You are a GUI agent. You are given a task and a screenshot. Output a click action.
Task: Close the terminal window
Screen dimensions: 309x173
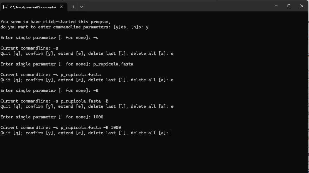(302, 6)
